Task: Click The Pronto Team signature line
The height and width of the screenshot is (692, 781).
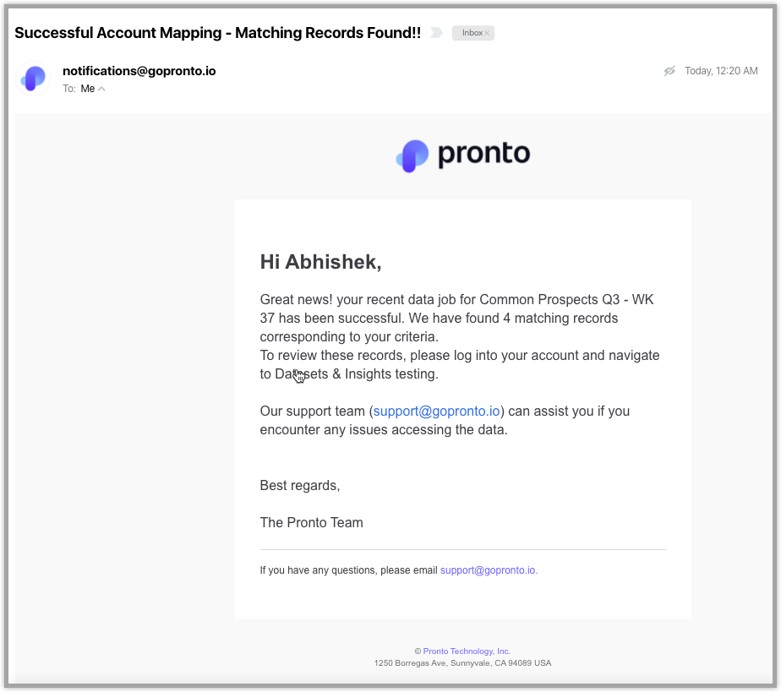Action: pyautogui.click(x=311, y=523)
